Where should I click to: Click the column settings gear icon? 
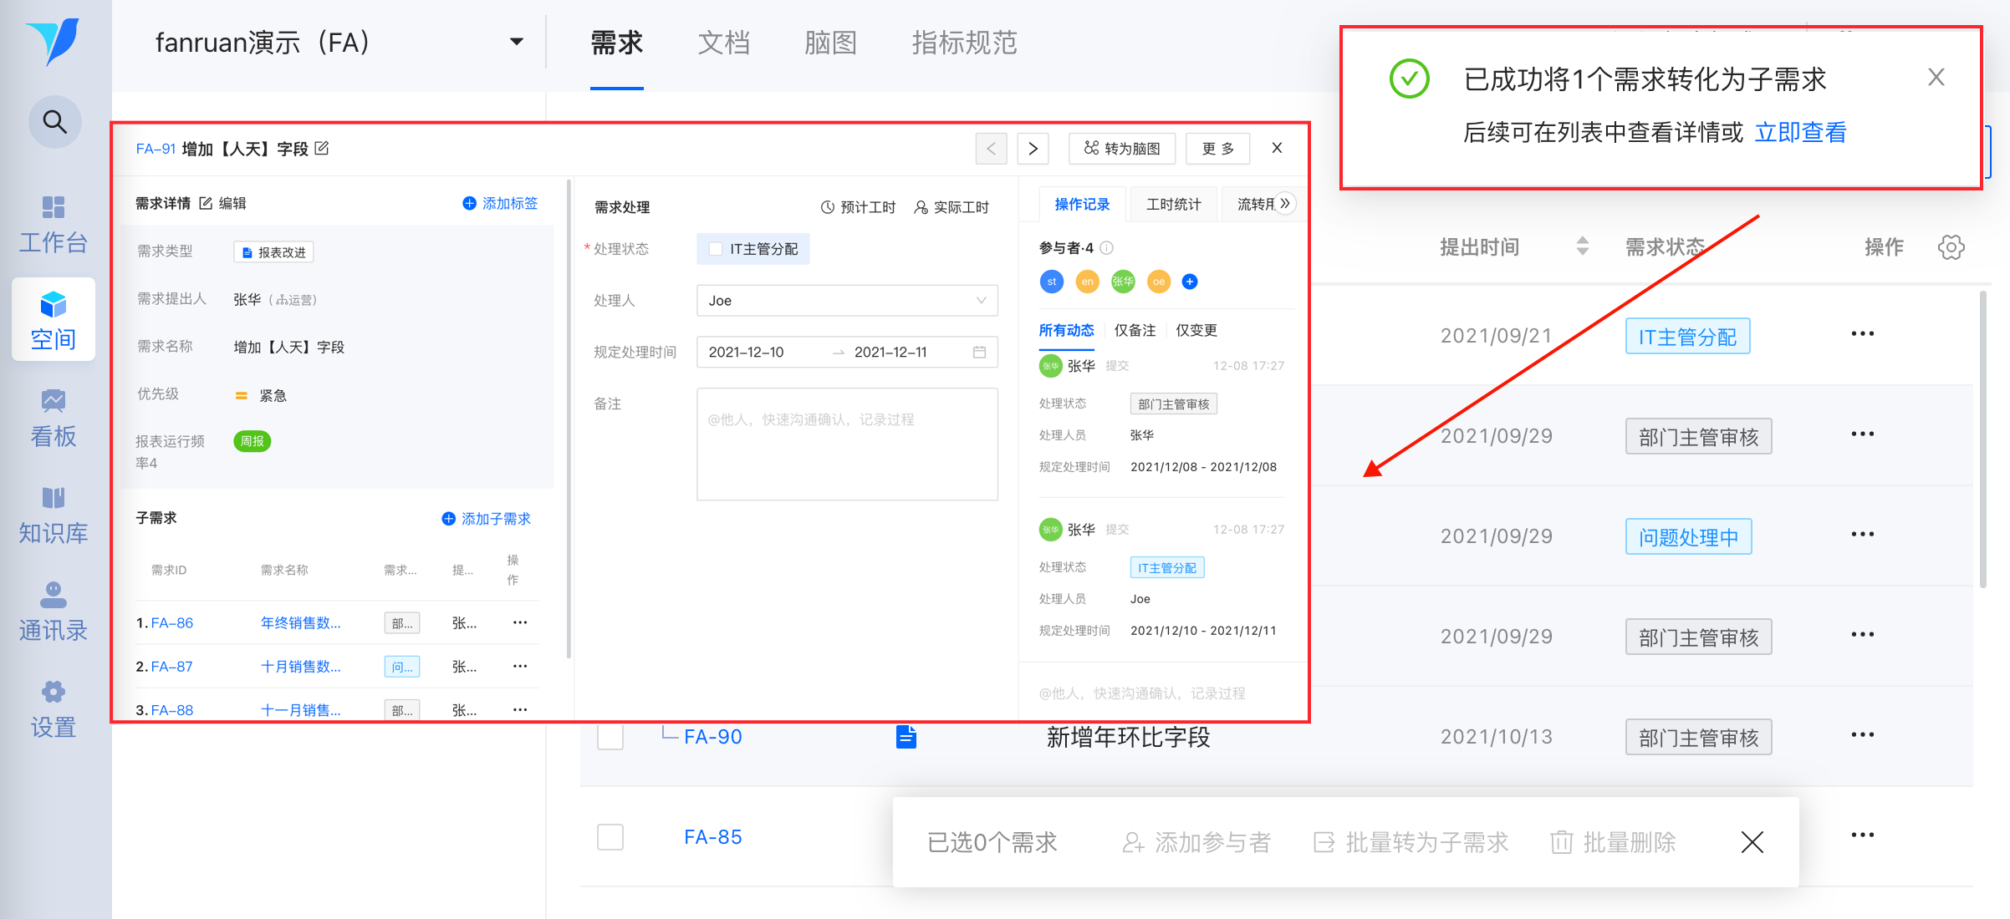click(x=1951, y=247)
